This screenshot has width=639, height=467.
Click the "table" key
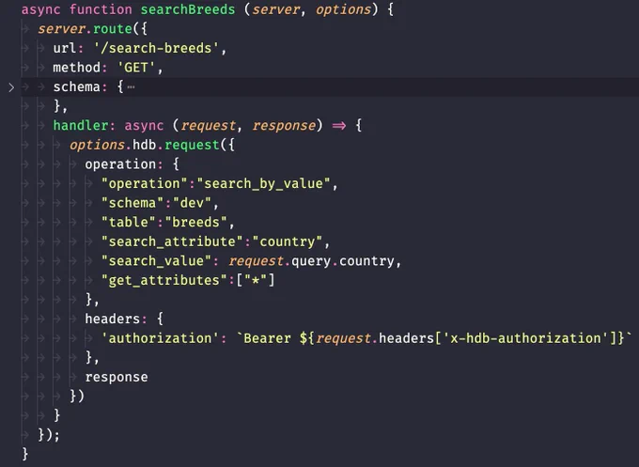(x=129, y=222)
